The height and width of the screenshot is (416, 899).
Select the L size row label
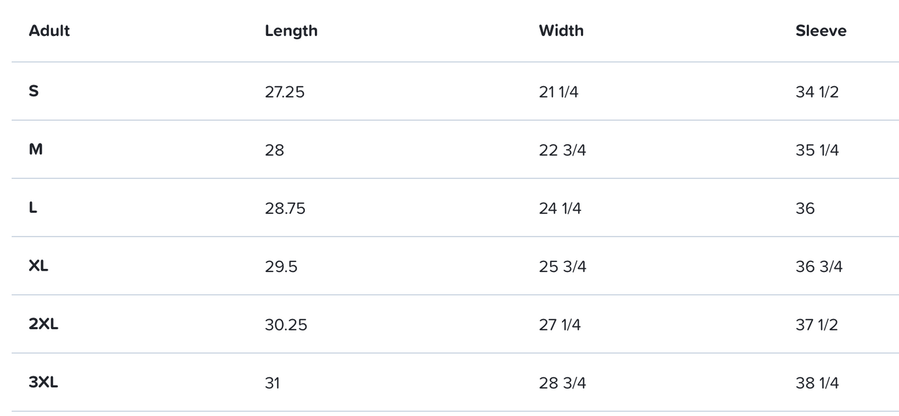tap(33, 208)
